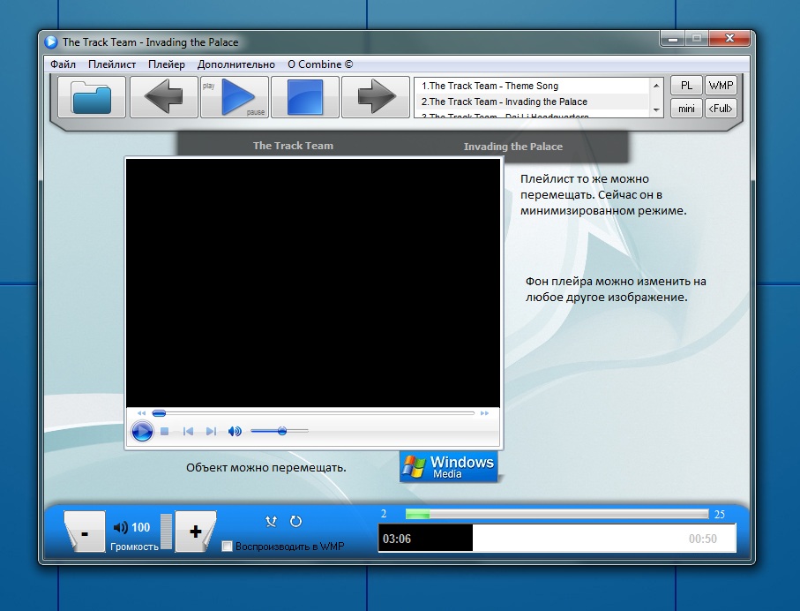Click the previous-track icon in embedded player

188,432
